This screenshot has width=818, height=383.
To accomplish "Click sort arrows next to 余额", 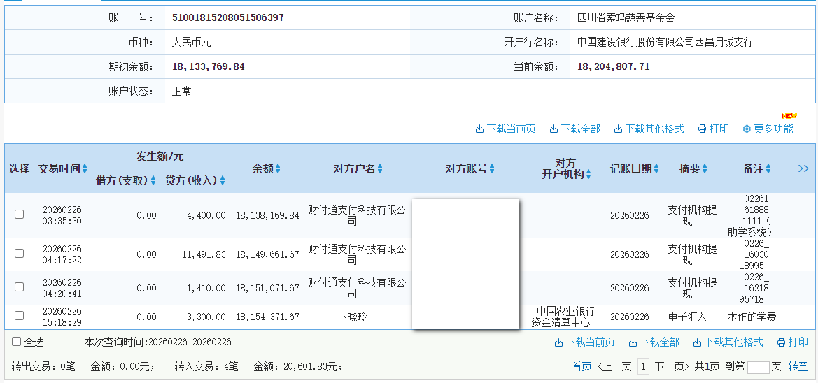I will pyautogui.click(x=278, y=168).
